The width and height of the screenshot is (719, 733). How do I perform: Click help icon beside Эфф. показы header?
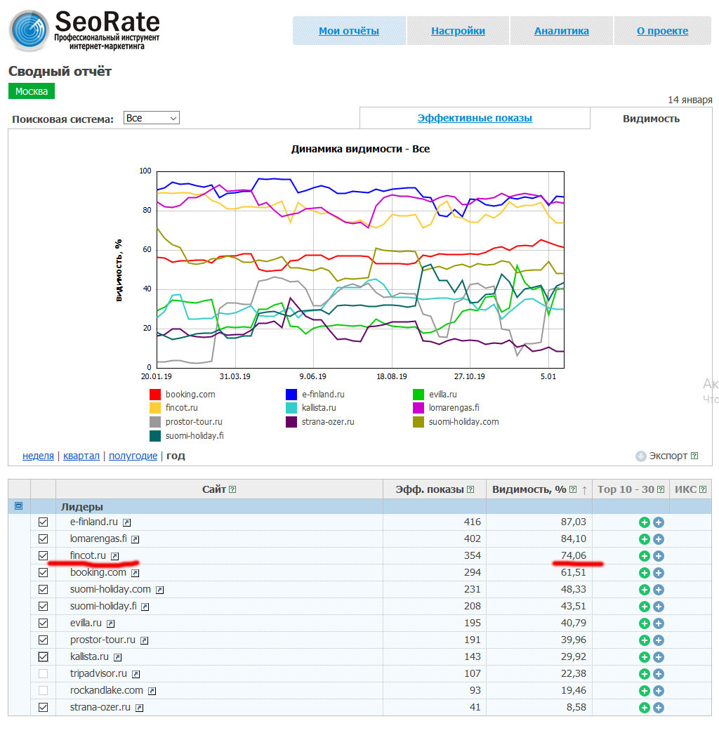470,489
